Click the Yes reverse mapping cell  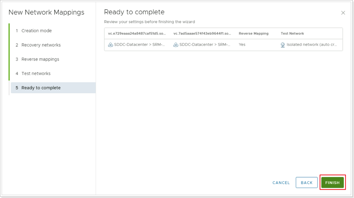pyautogui.click(x=242, y=45)
